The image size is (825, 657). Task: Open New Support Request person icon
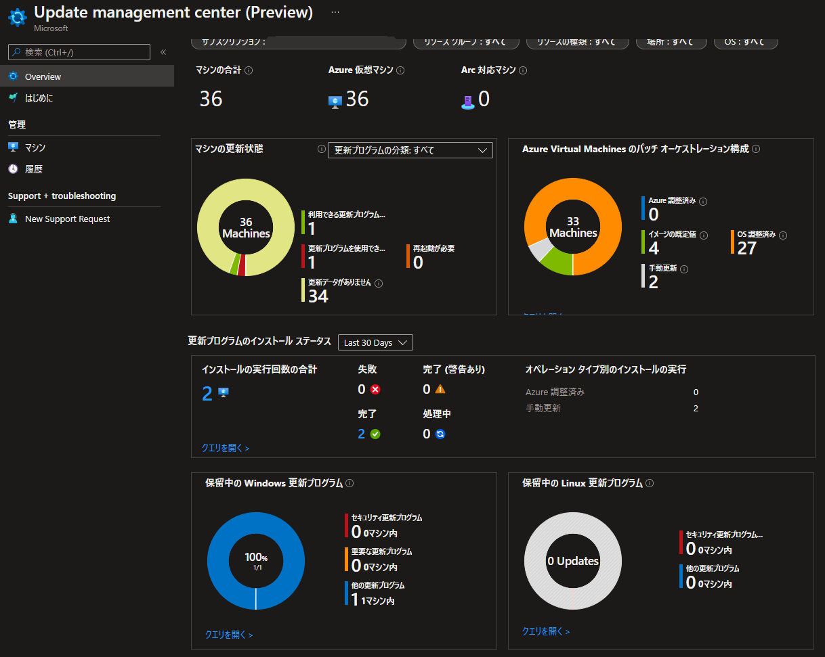(12, 218)
